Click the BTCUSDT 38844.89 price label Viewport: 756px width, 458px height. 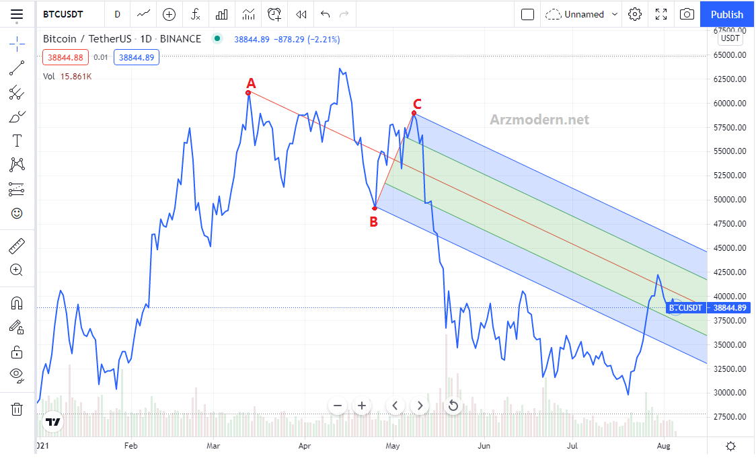click(708, 307)
